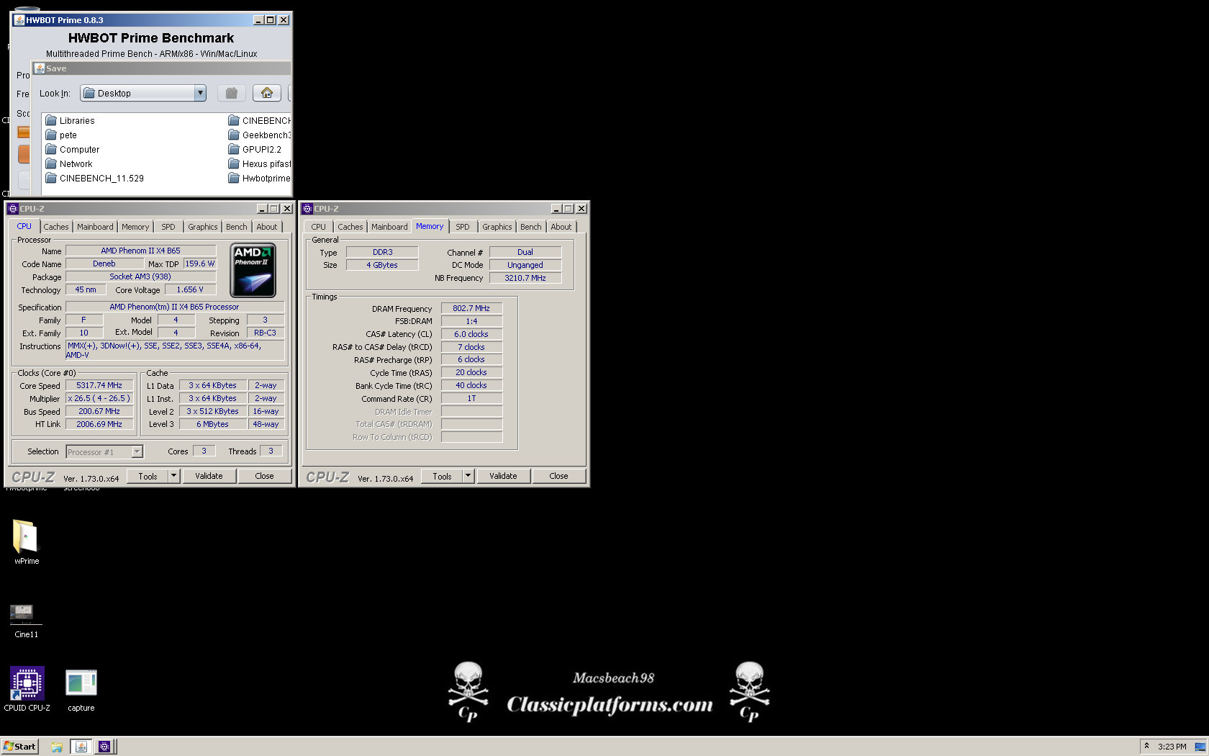The width and height of the screenshot is (1209, 756).
Task: Select the CPUID CPU-Z desktop shortcut
Action: tap(27, 689)
